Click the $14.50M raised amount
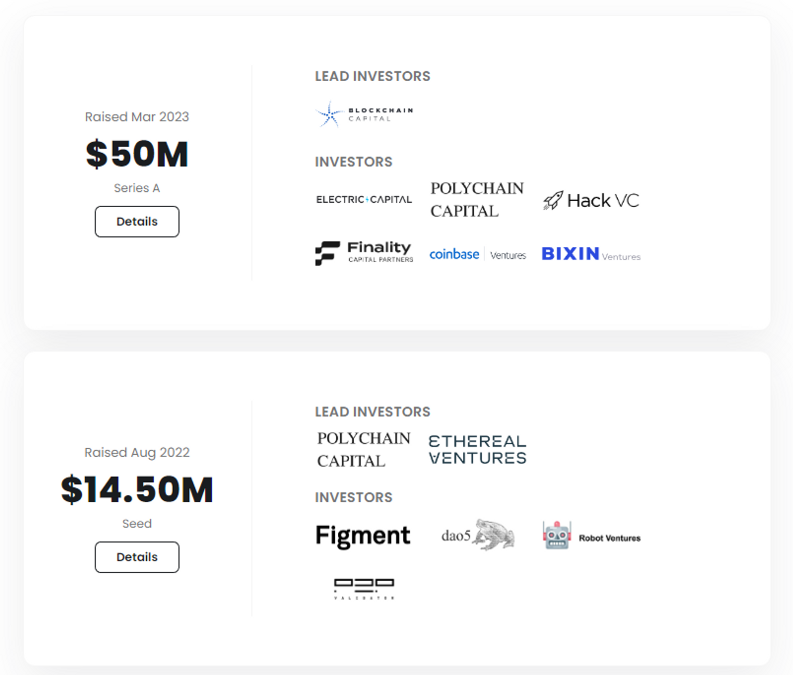Image resolution: width=793 pixels, height=675 pixels. (137, 490)
